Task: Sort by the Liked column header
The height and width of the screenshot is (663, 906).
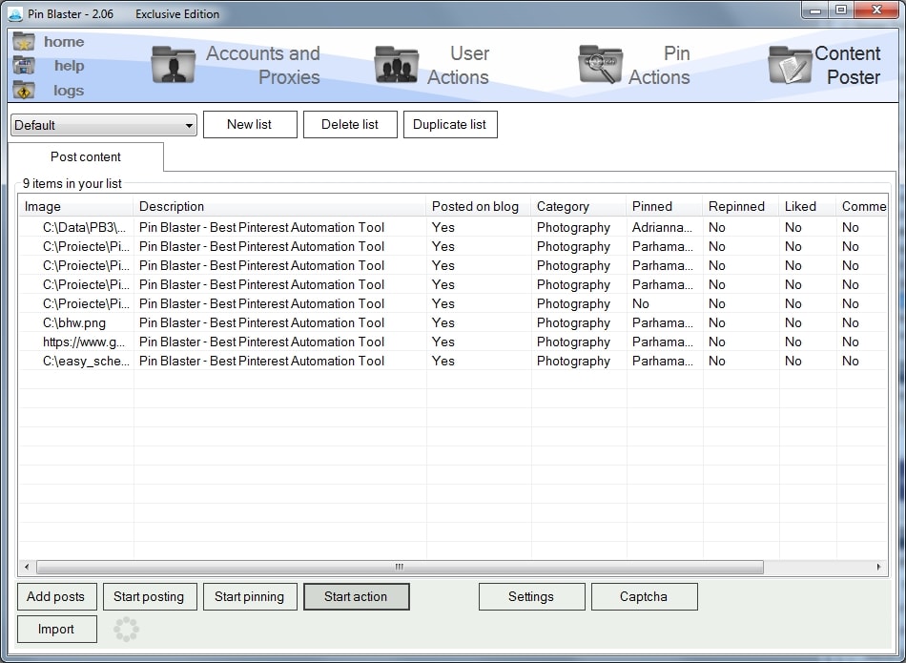Action: point(807,206)
